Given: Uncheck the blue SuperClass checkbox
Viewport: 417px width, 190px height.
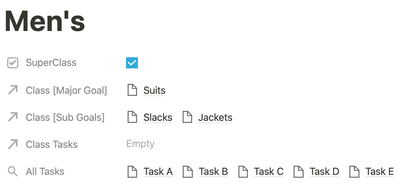Looking at the screenshot, I should click(132, 63).
